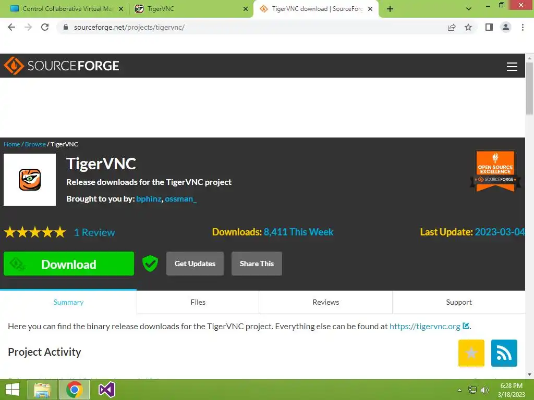Screen dimensions: 534x400
Task: Open the SourceForge hamburger menu
Action: [x=512, y=67]
